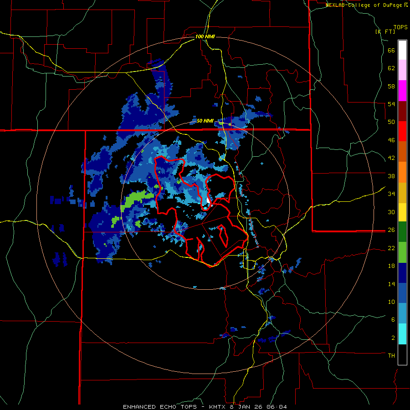Choose the bright orange legend color band
The height and width of the screenshot is (410, 410).
click(402, 172)
